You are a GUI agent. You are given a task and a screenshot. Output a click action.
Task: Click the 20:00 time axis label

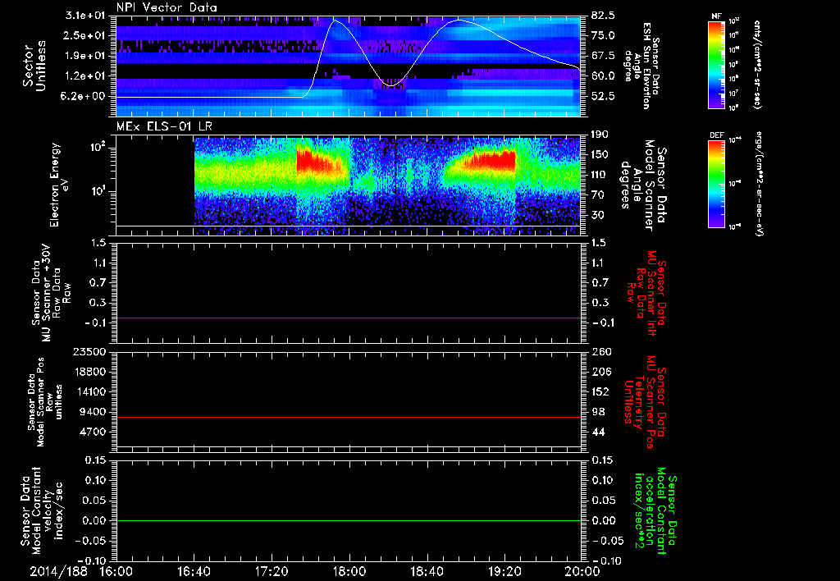point(582,571)
